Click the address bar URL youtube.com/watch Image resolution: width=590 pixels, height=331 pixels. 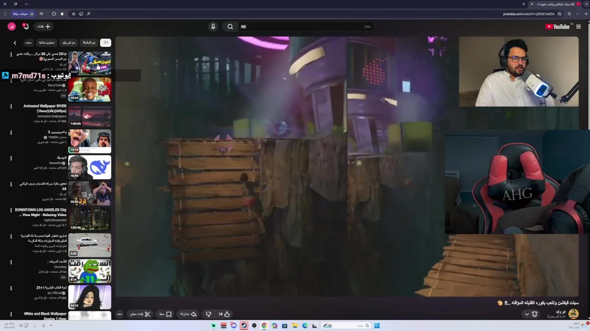click(529, 14)
